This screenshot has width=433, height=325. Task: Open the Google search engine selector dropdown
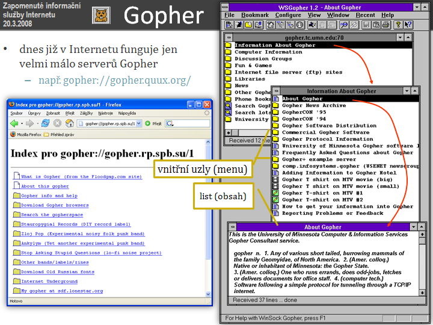[x=170, y=123]
